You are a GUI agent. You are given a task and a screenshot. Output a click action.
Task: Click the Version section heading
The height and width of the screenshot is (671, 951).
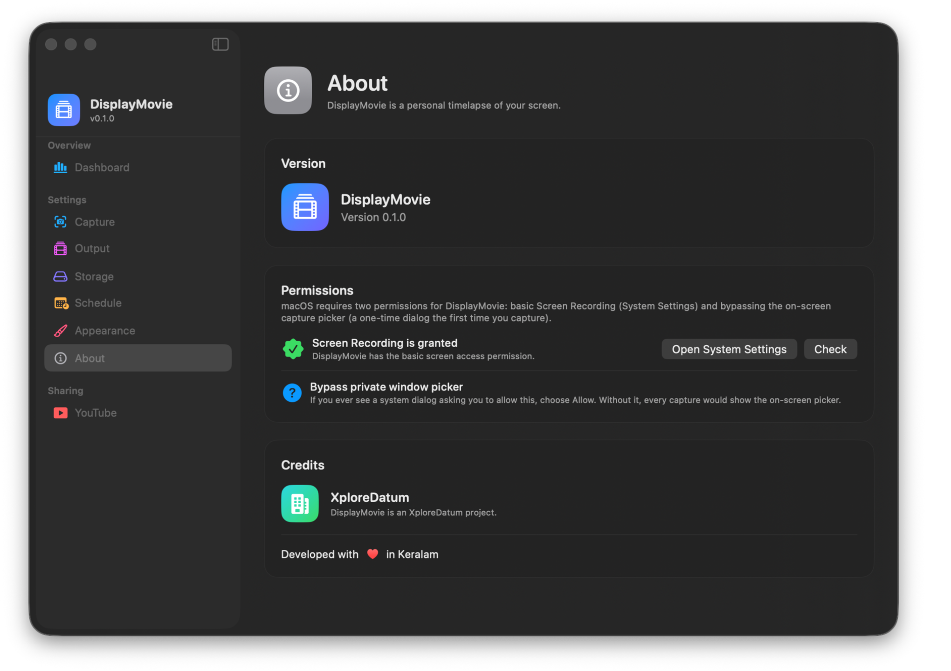point(303,164)
